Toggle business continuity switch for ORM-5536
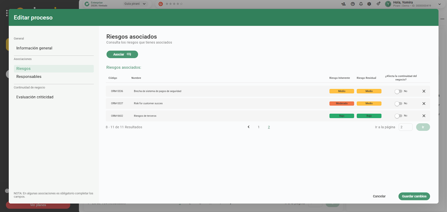Screen dimensions: 447x212 [398, 91]
